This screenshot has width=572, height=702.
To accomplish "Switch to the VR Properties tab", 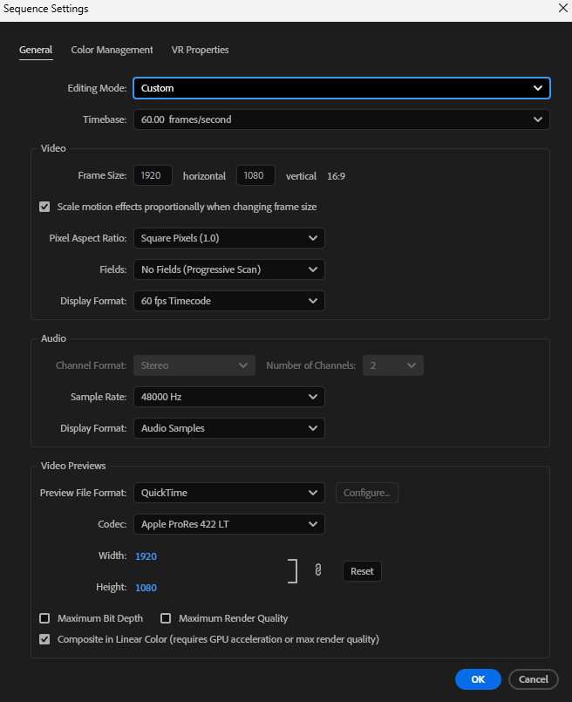I will pos(200,50).
